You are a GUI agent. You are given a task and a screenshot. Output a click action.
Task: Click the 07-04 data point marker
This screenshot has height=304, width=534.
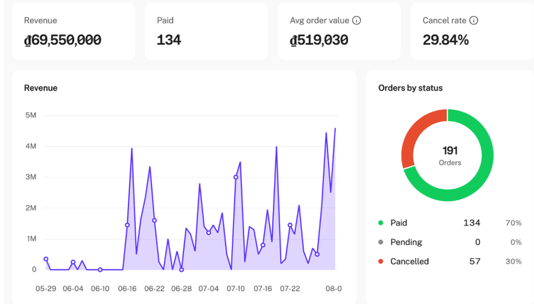click(208, 233)
